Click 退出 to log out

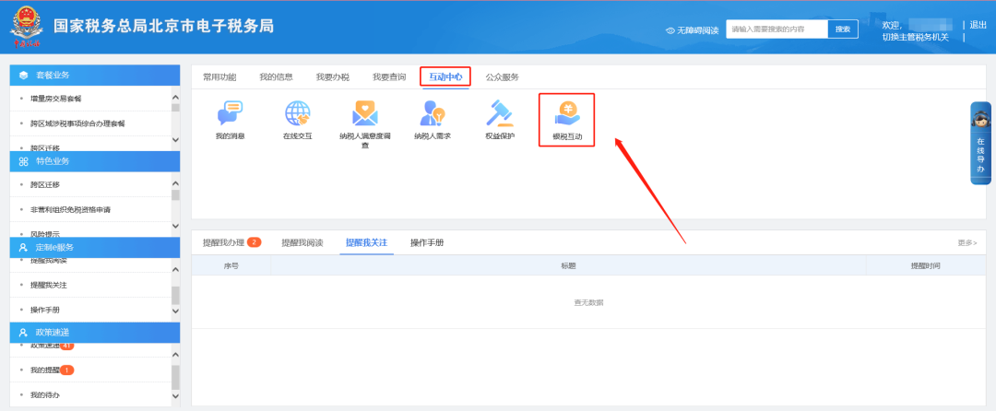tap(978, 25)
